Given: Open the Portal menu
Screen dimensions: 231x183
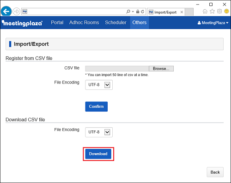Looking at the screenshot, I should click(x=57, y=23).
